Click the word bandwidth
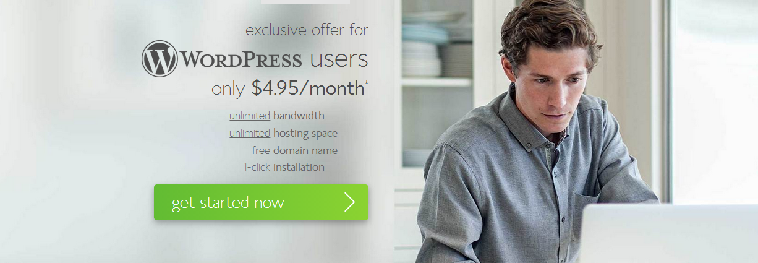 tap(299, 116)
